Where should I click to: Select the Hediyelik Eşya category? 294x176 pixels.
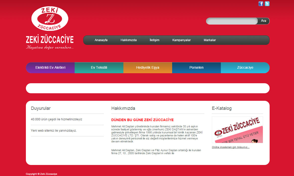coord(148,68)
